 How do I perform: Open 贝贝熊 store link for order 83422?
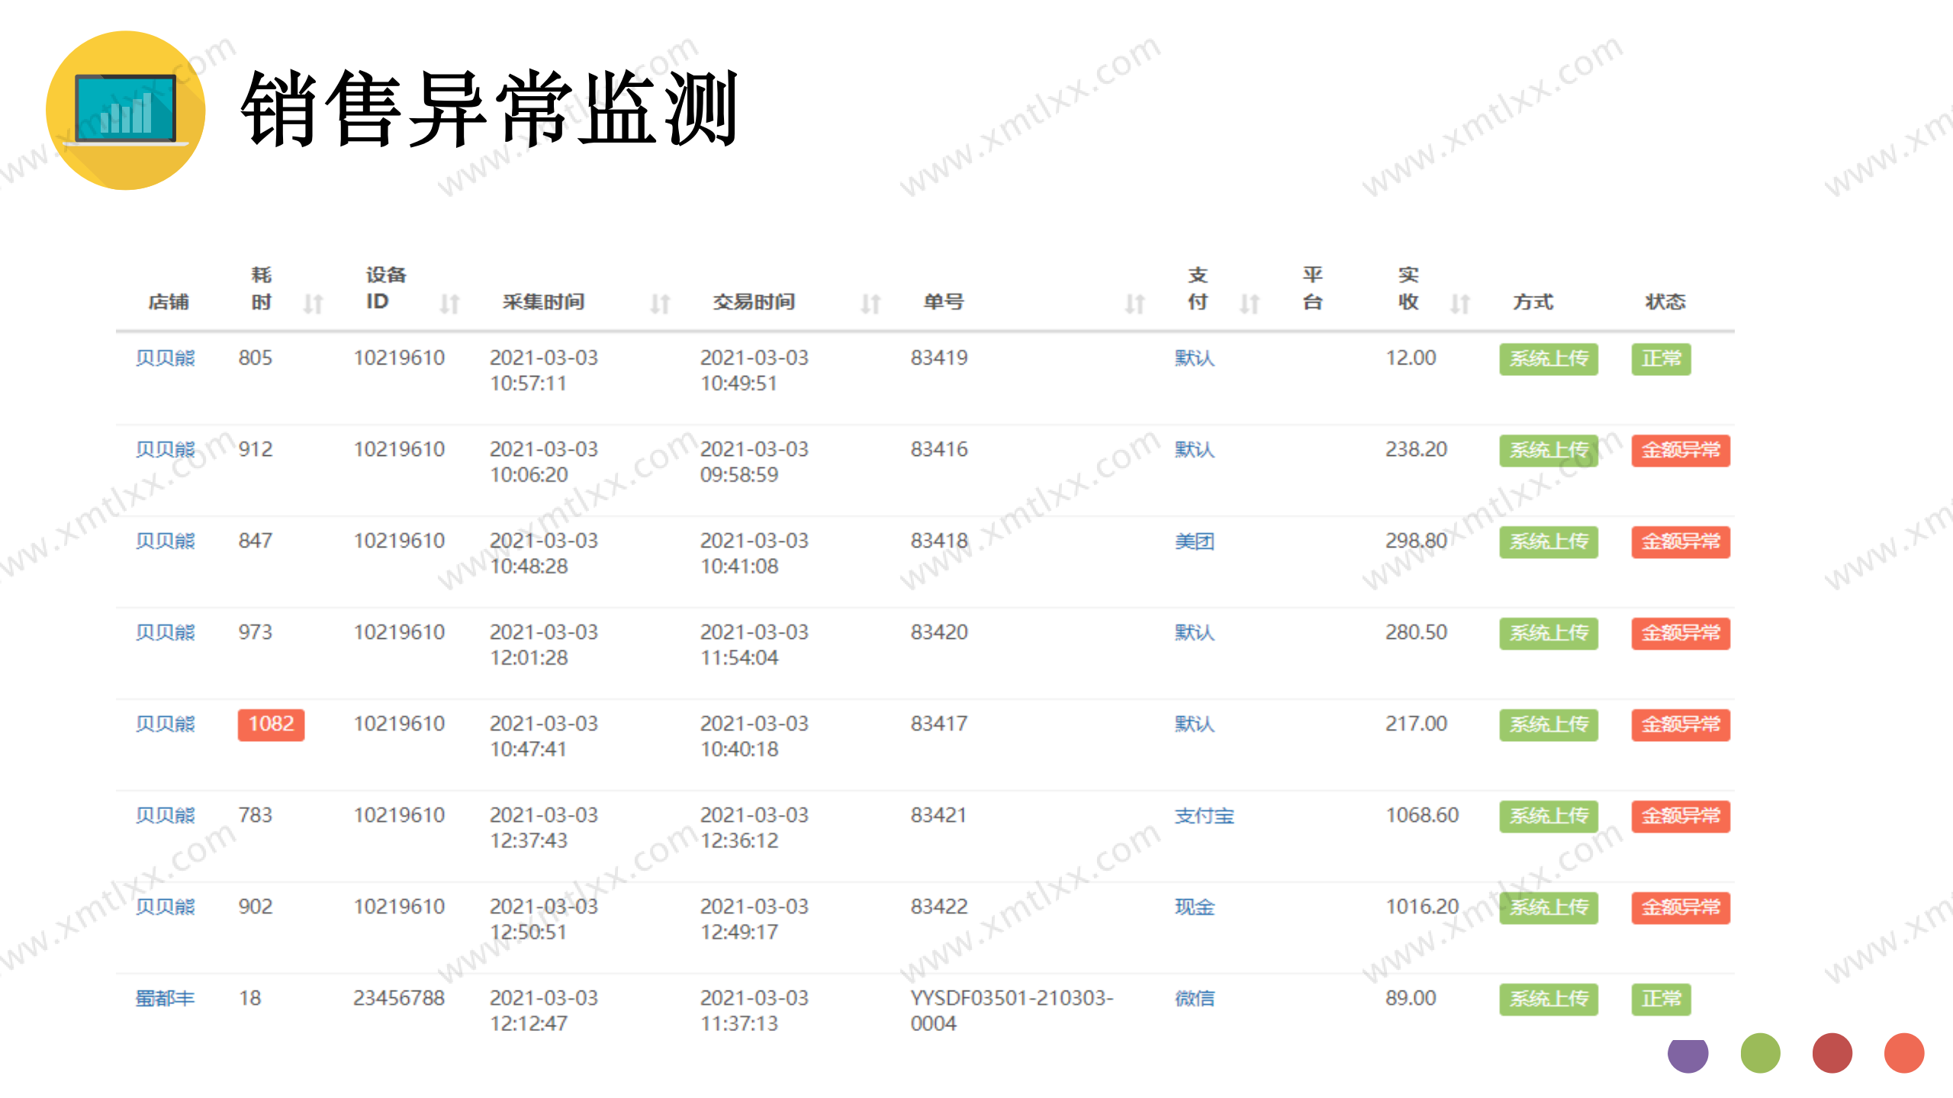pyautogui.click(x=166, y=907)
